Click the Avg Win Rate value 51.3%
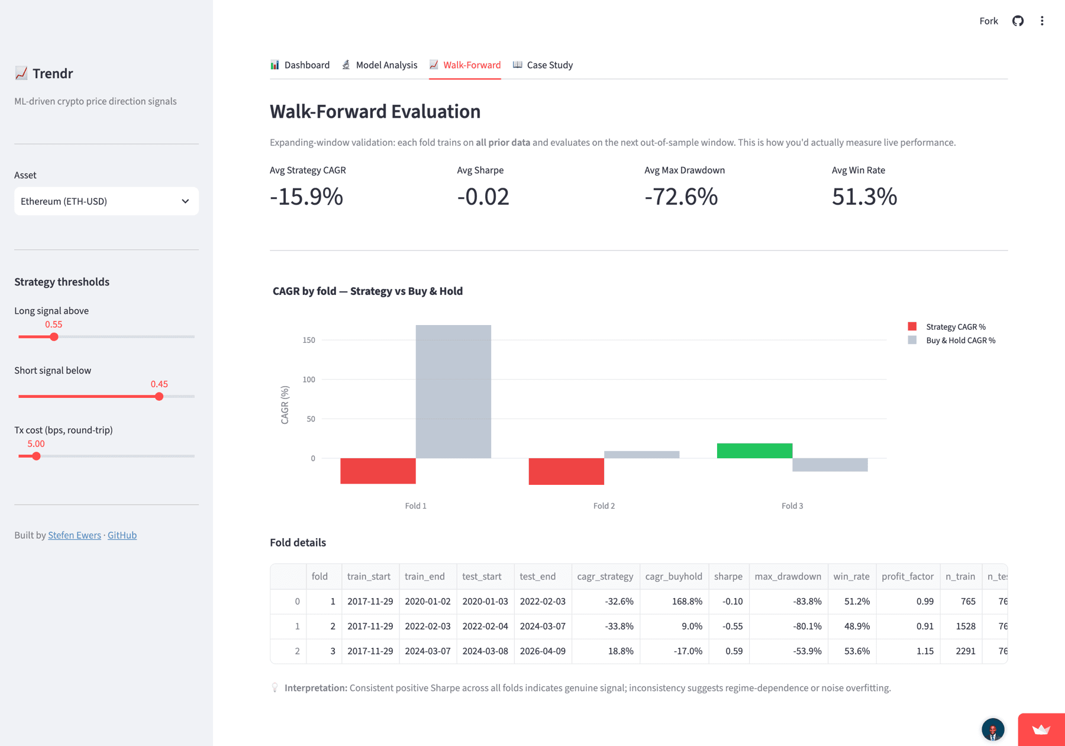 coord(864,197)
